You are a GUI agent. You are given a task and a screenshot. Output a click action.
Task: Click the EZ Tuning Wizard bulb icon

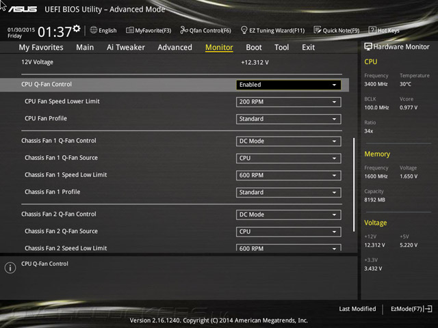(x=244, y=30)
